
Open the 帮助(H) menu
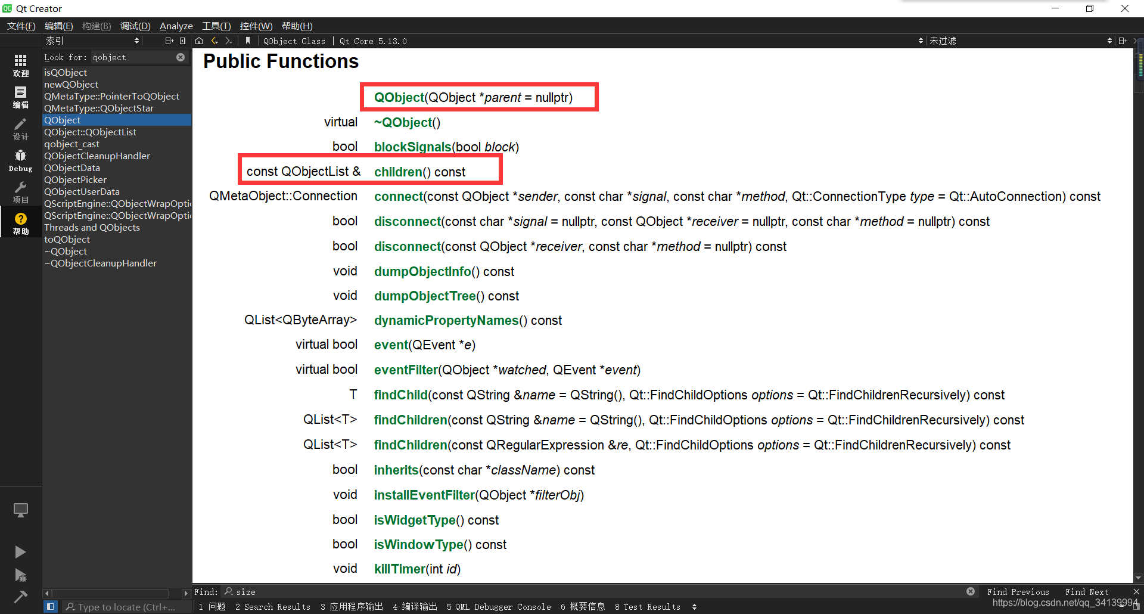coord(297,26)
